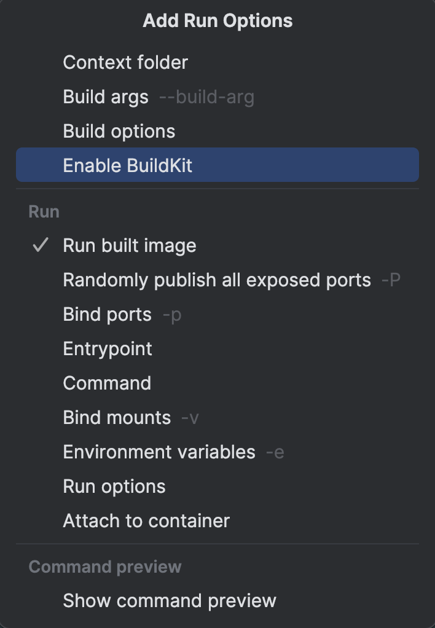Choose the Command run option
435x628 pixels.
(107, 383)
